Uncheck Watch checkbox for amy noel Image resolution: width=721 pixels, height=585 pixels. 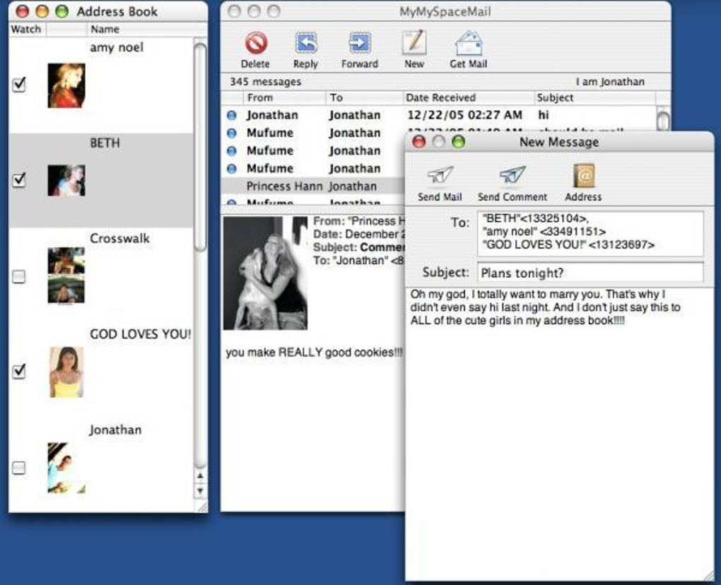coord(19,85)
